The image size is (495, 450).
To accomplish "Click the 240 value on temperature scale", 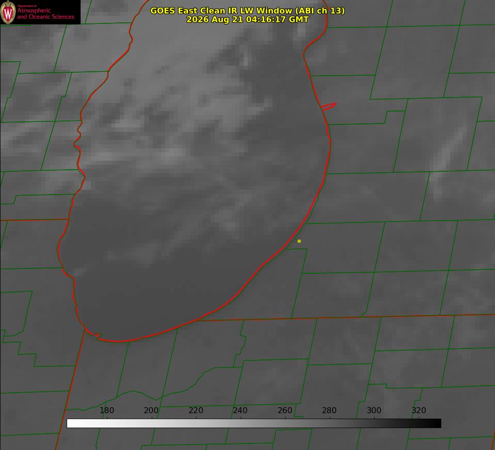I will point(240,410).
